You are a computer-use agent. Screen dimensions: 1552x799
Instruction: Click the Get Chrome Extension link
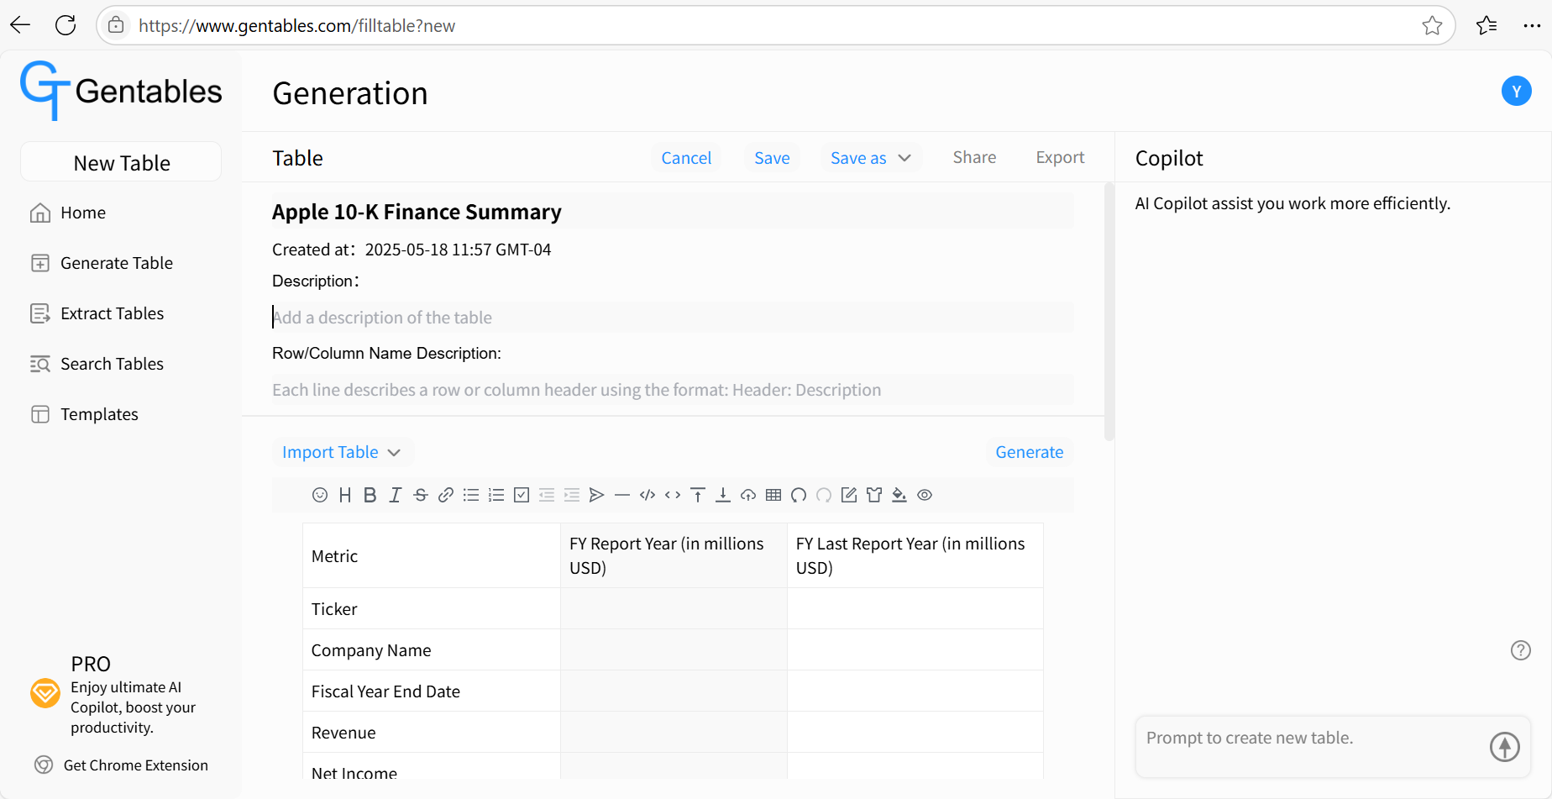pyautogui.click(x=121, y=765)
